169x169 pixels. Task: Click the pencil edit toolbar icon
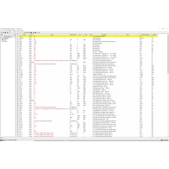10,32
